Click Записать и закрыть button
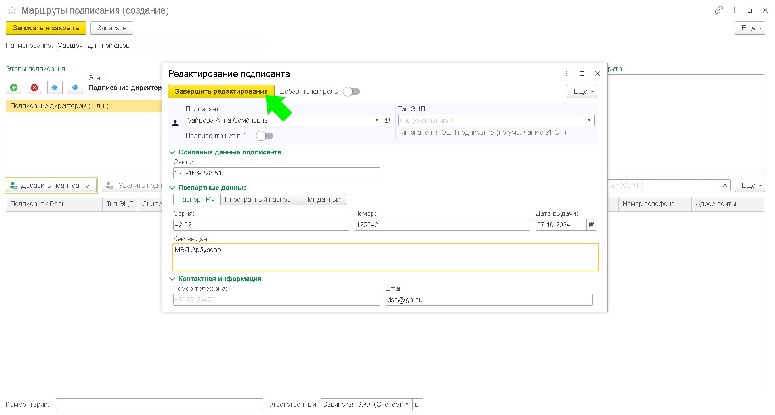 click(46, 28)
